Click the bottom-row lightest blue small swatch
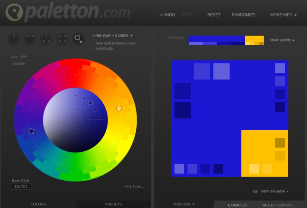 coord(179,169)
